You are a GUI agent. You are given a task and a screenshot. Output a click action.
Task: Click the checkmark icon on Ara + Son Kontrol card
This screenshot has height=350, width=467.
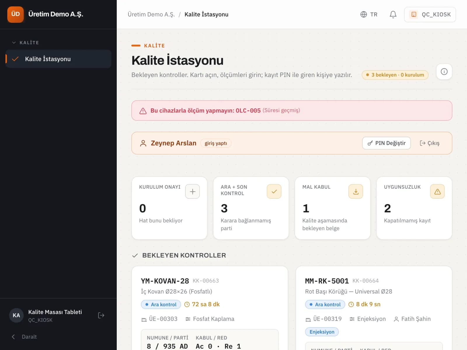coord(274,192)
